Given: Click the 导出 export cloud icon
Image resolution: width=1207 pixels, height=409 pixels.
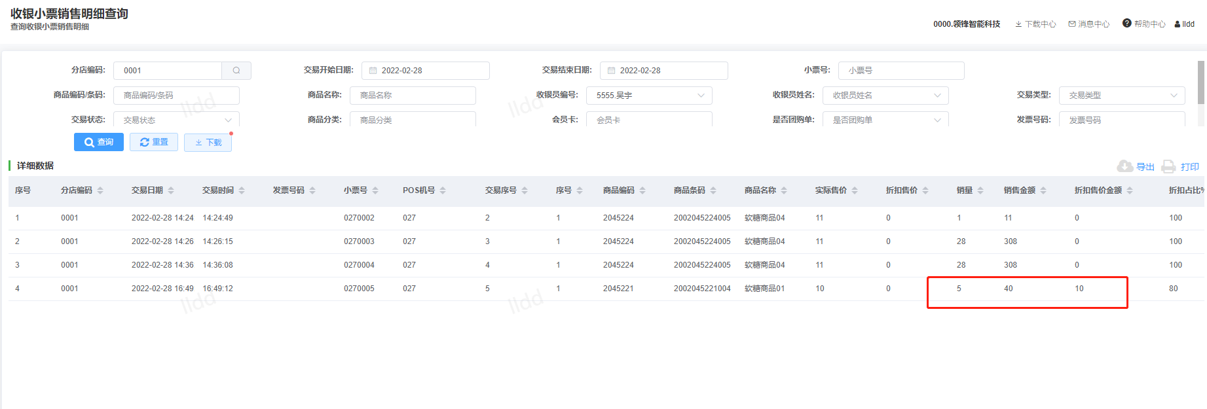Looking at the screenshot, I should [1124, 166].
